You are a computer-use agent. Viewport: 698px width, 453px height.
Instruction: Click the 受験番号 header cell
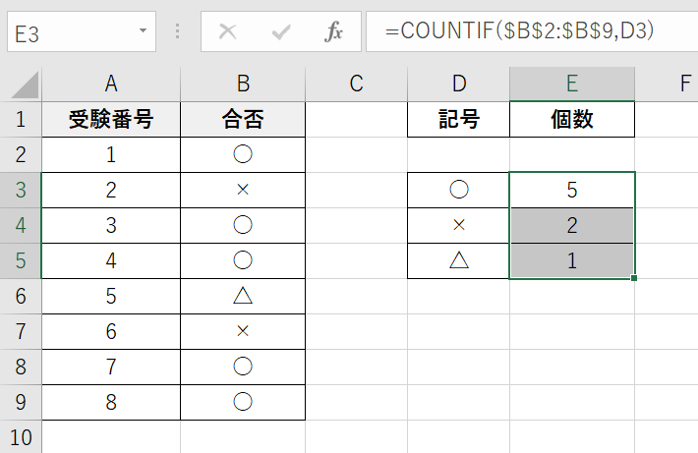tap(111, 121)
